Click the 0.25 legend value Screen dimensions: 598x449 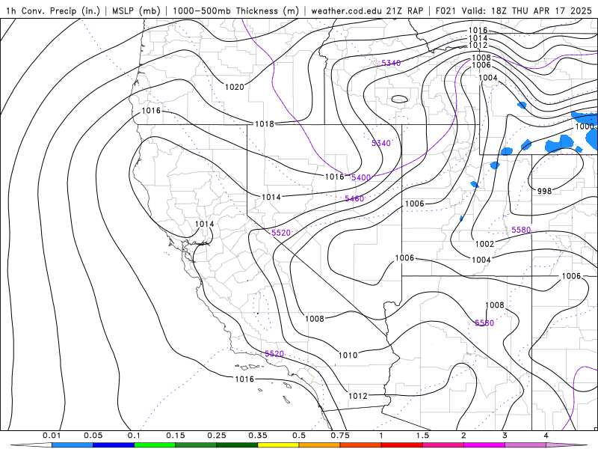pos(217,436)
